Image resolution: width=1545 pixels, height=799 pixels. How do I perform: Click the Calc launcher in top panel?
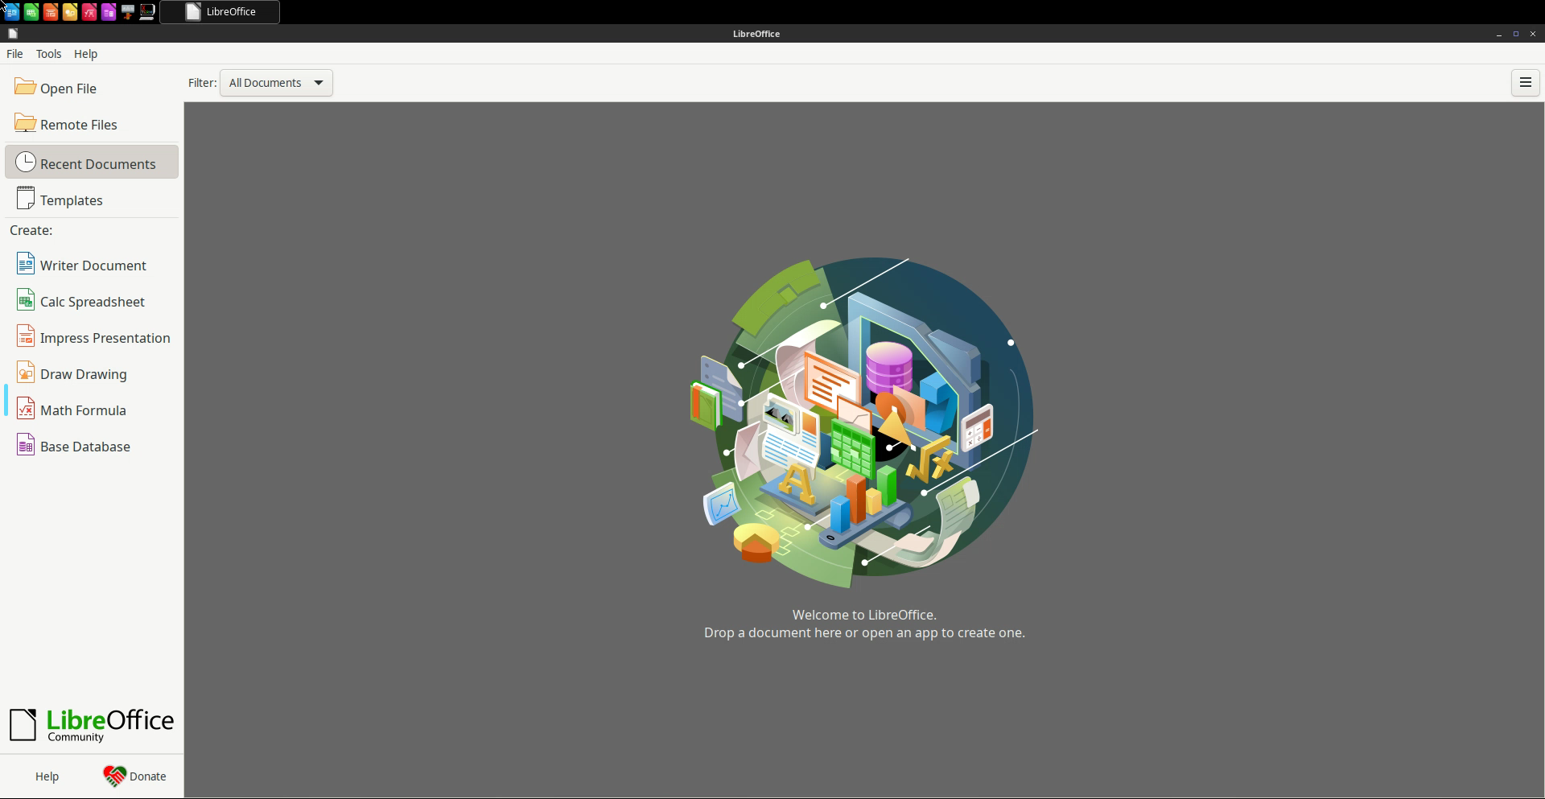(31, 12)
